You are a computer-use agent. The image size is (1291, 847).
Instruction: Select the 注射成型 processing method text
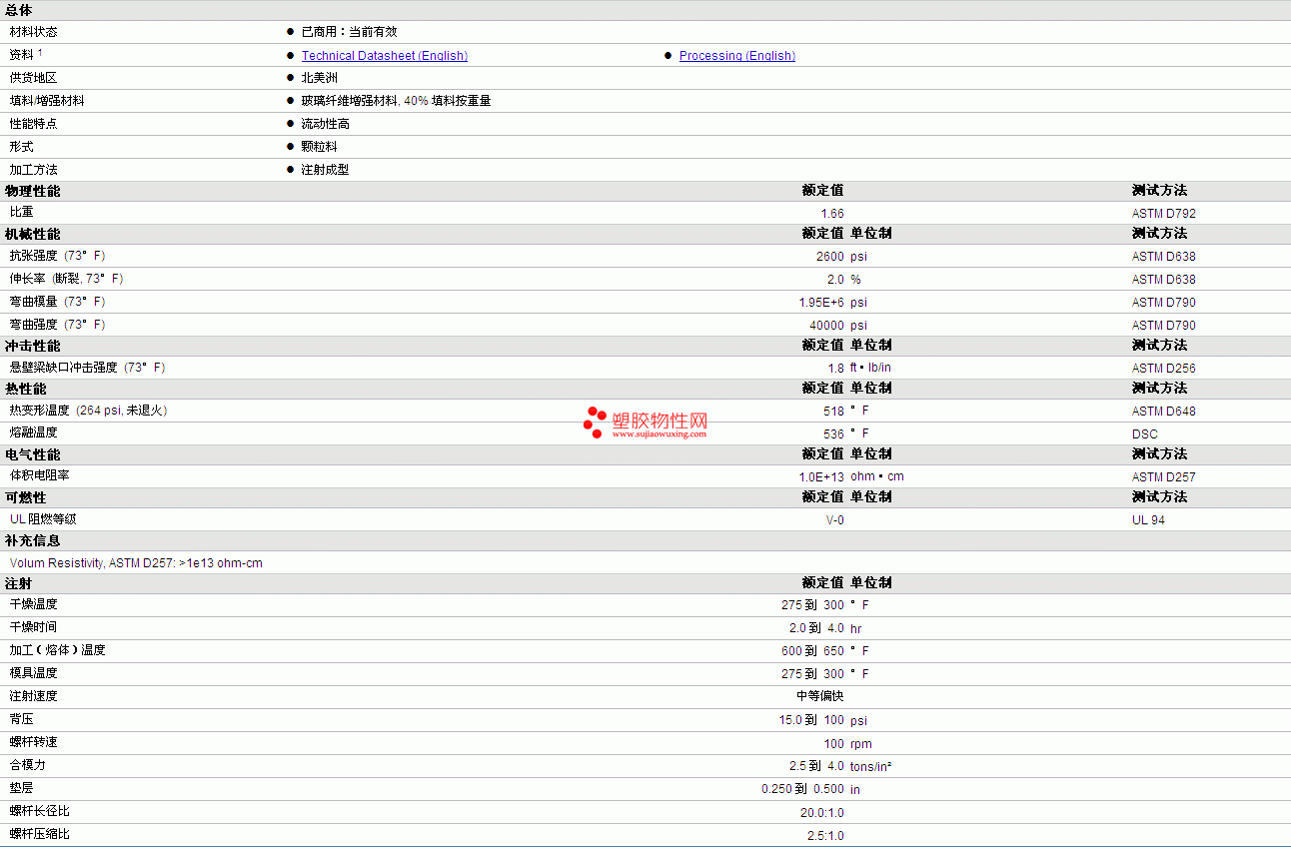pyautogui.click(x=326, y=170)
